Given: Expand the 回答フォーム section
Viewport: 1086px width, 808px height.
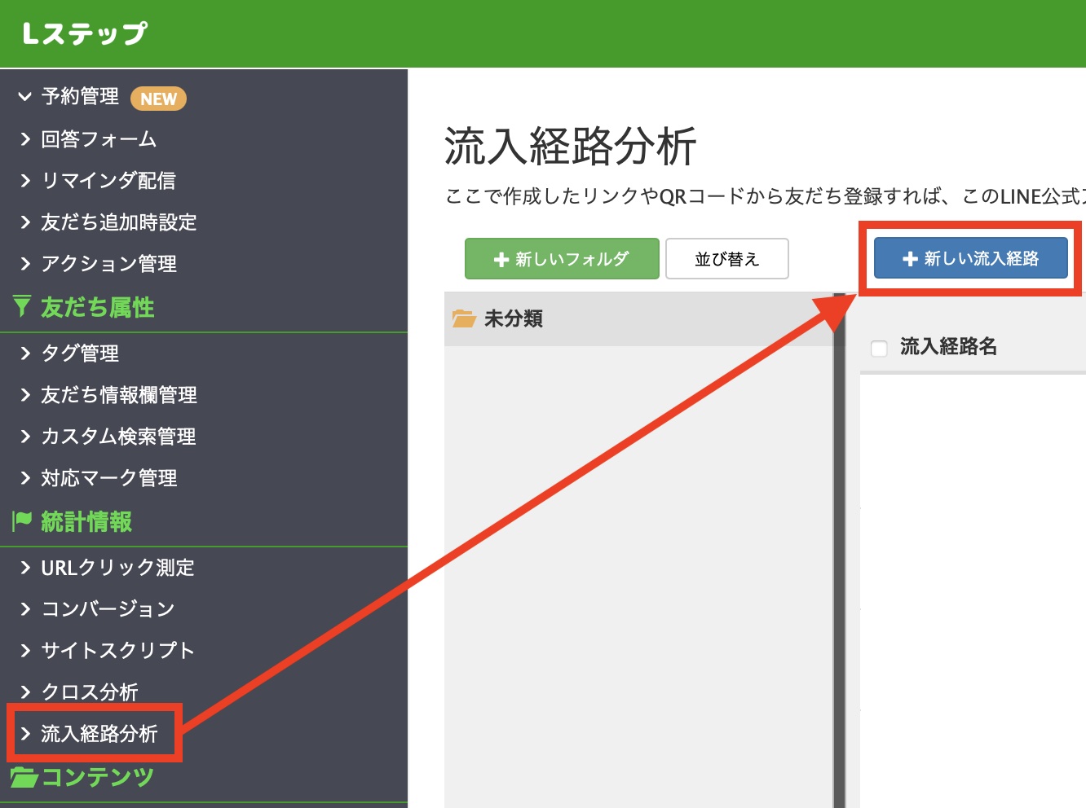Looking at the screenshot, I should click(24, 139).
